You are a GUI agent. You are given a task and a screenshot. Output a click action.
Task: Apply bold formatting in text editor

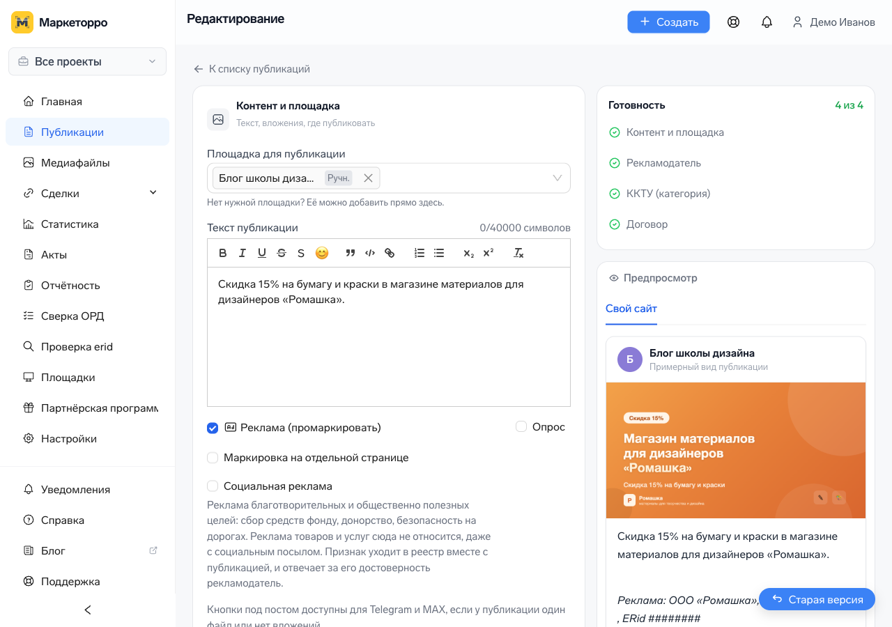[223, 253]
